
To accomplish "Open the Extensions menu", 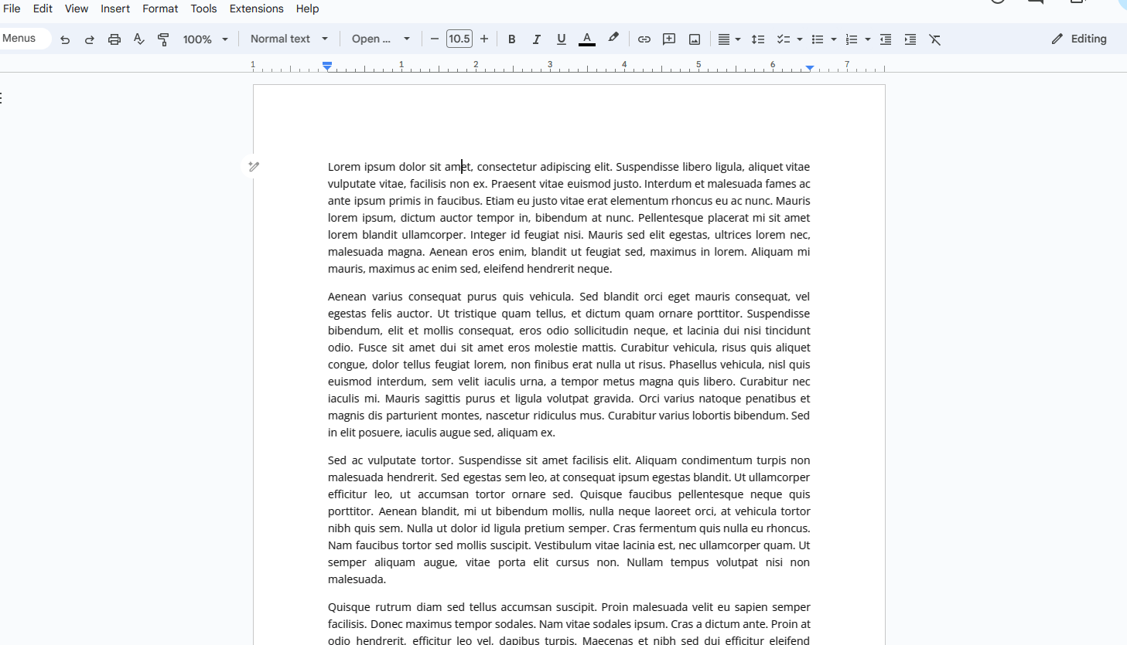I will click(x=256, y=8).
